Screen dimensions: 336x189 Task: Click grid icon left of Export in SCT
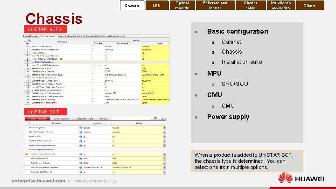(155, 118)
